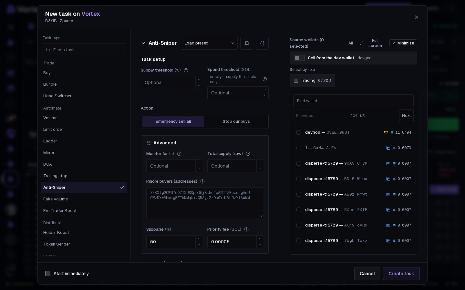
Task: Increase the Supply threshold stepper
Action: (x=199, y=80)
